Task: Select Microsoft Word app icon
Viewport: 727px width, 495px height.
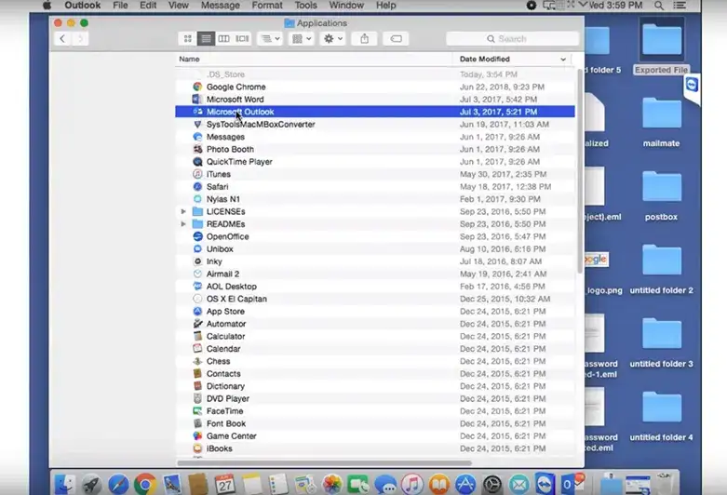Action: (197, 100)
